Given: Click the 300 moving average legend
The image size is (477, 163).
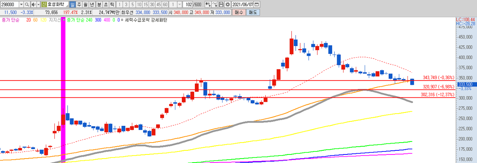Looking at the screenshot, I should click(x=98, y=20).
